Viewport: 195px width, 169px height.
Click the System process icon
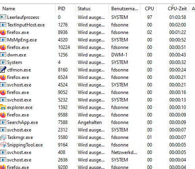coord(3,62)
